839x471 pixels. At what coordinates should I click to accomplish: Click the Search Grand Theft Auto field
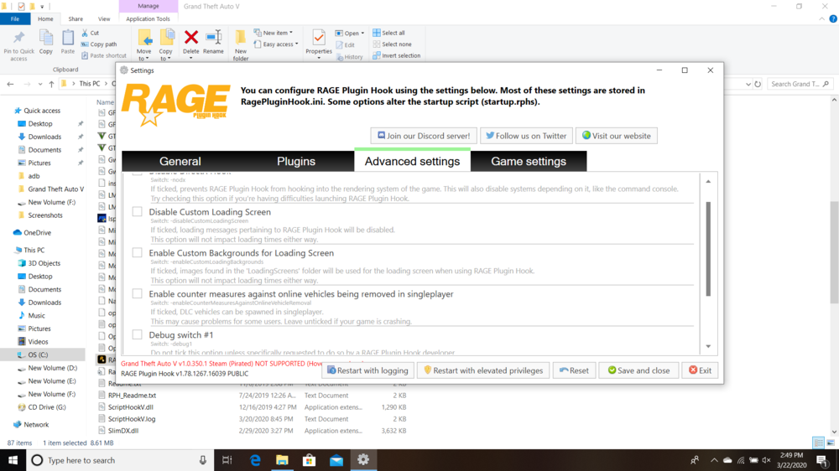(800, 84)
